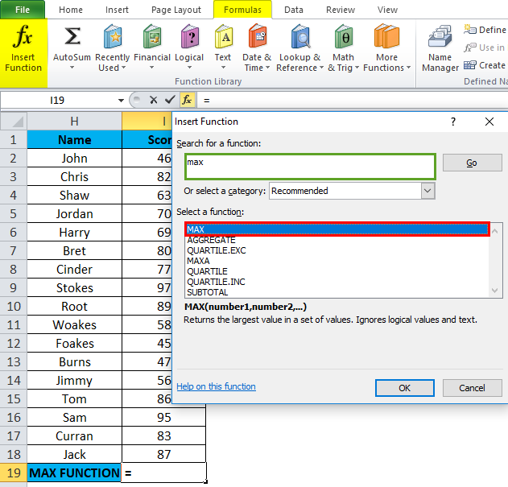Select AGGREGATE in the function list
This screenshot has width=508, height=487.
click(337, 240)
